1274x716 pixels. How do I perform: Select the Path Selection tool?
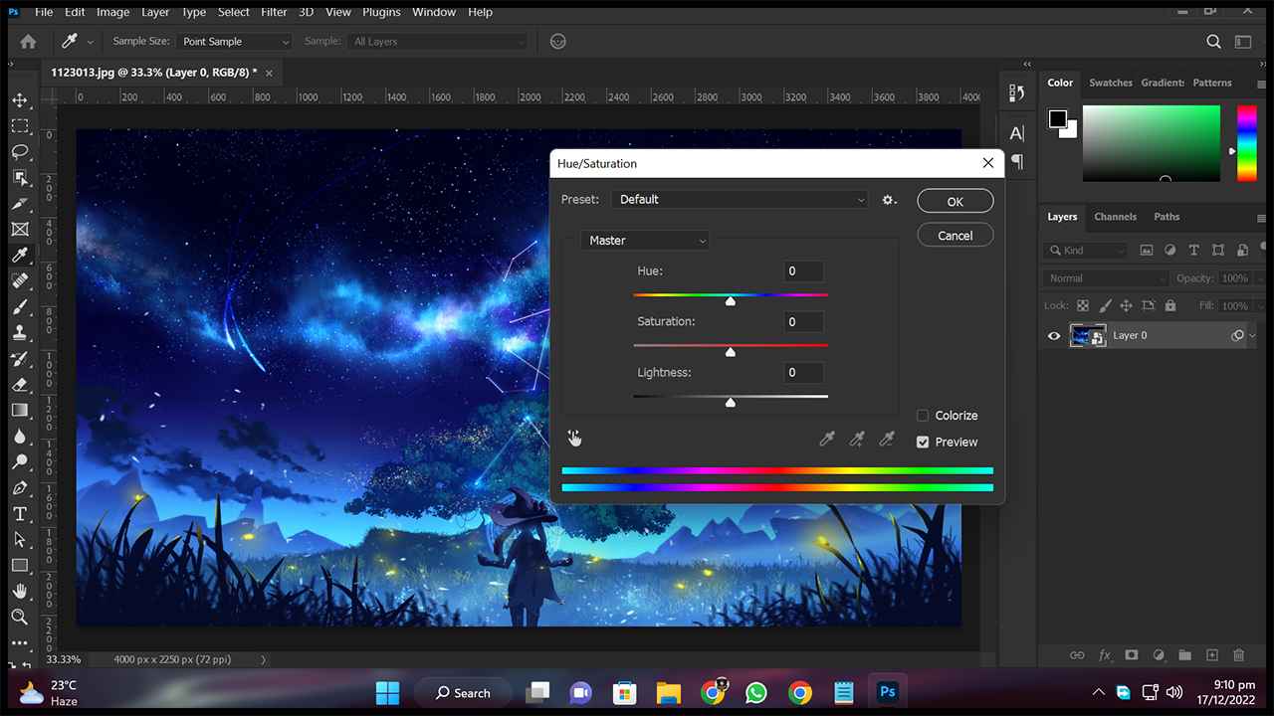tap(20, 540)
